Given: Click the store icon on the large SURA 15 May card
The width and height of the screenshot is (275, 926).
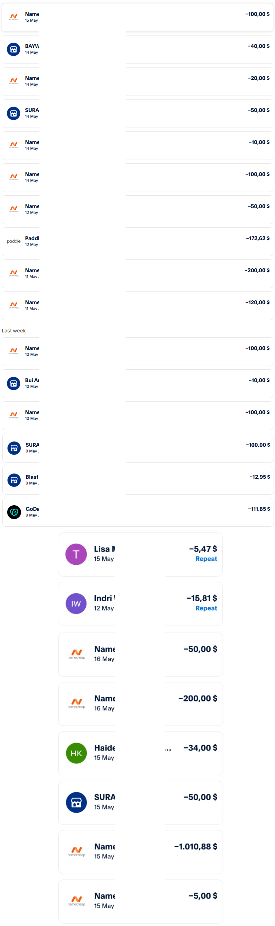Looking at the screenshot, I should (x=76, y=802).
